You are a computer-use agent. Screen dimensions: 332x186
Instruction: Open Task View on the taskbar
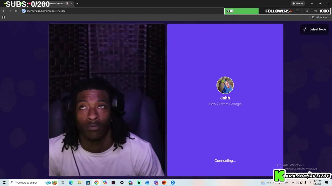coord(62,183)
